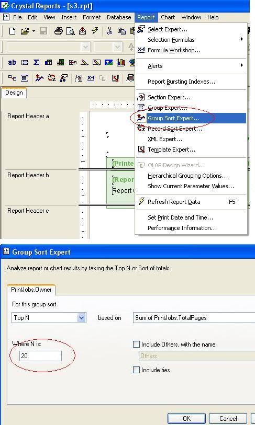Select the PrintJobs.Owner tab
This screenshot has width=255, height=425.
(x=31, y=290)
